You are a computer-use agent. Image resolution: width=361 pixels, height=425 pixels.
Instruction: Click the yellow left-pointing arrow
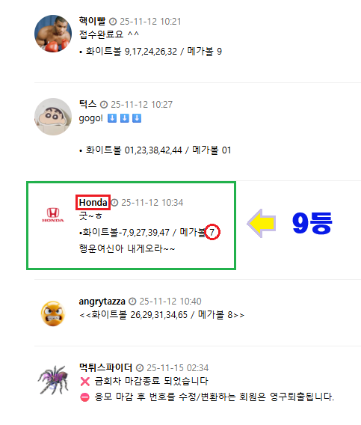(x=262, y=223)
